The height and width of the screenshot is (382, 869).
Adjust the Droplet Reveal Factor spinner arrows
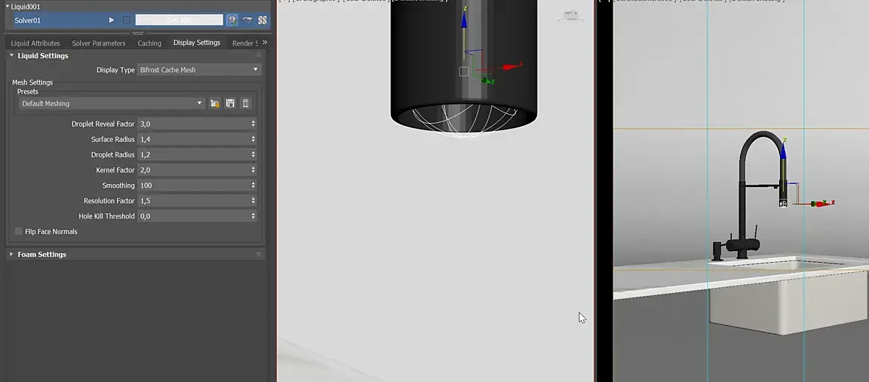(x=253, y=124)
